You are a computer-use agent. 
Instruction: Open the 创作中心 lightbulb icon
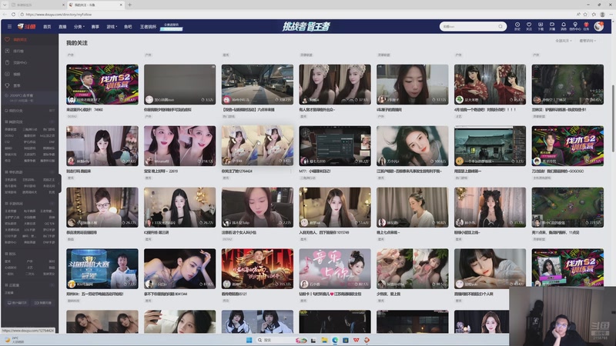[574, 26]
